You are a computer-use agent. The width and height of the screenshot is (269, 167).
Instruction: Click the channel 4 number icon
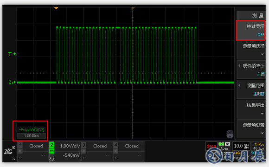click(116, 145)
